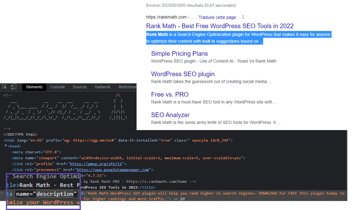Open the 'WordPress SEO plugin' sitelink

pos(183,74)
